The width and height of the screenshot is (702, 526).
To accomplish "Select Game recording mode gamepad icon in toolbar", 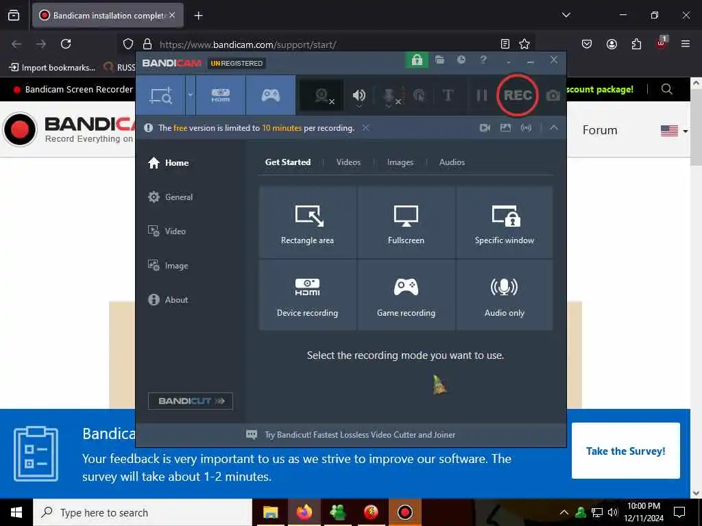I will tap(270, 95).
